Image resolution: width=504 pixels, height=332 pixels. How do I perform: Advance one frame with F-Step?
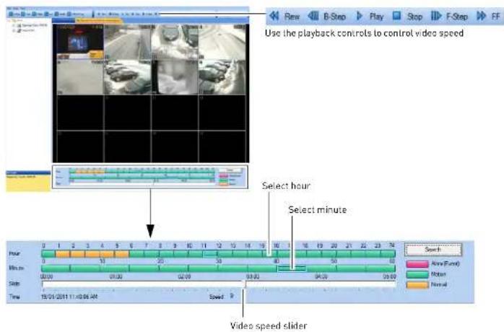[449, 16]
